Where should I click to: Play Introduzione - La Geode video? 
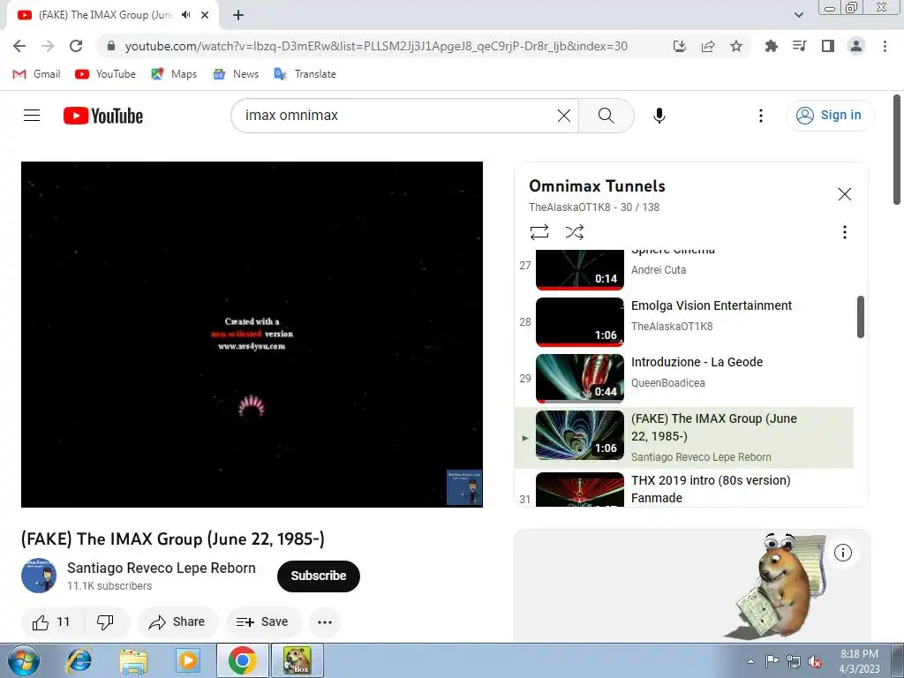click(686, 378)
